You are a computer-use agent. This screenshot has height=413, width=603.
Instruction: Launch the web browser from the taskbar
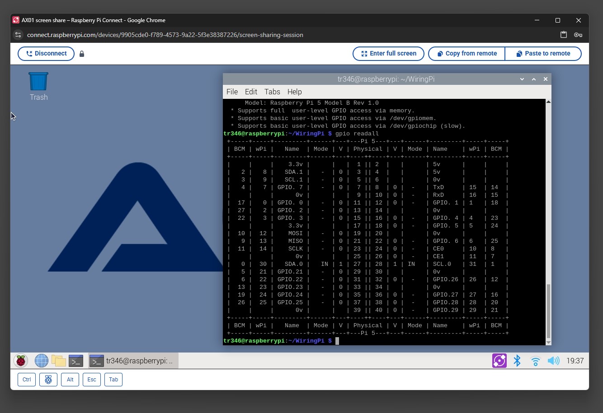coord(41,361)
